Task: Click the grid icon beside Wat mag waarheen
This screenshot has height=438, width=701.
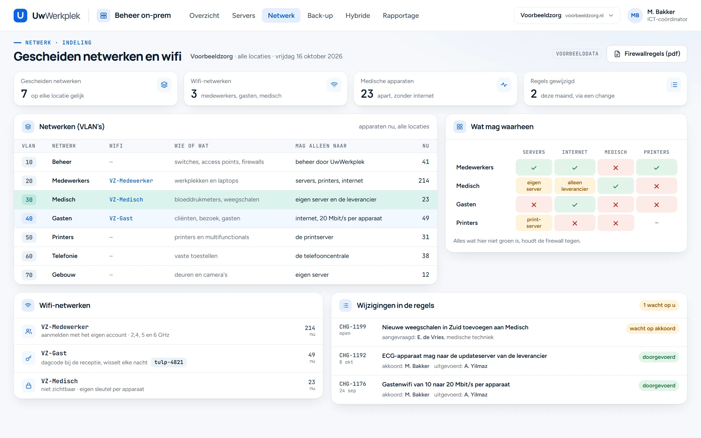Action: [460, 127]
